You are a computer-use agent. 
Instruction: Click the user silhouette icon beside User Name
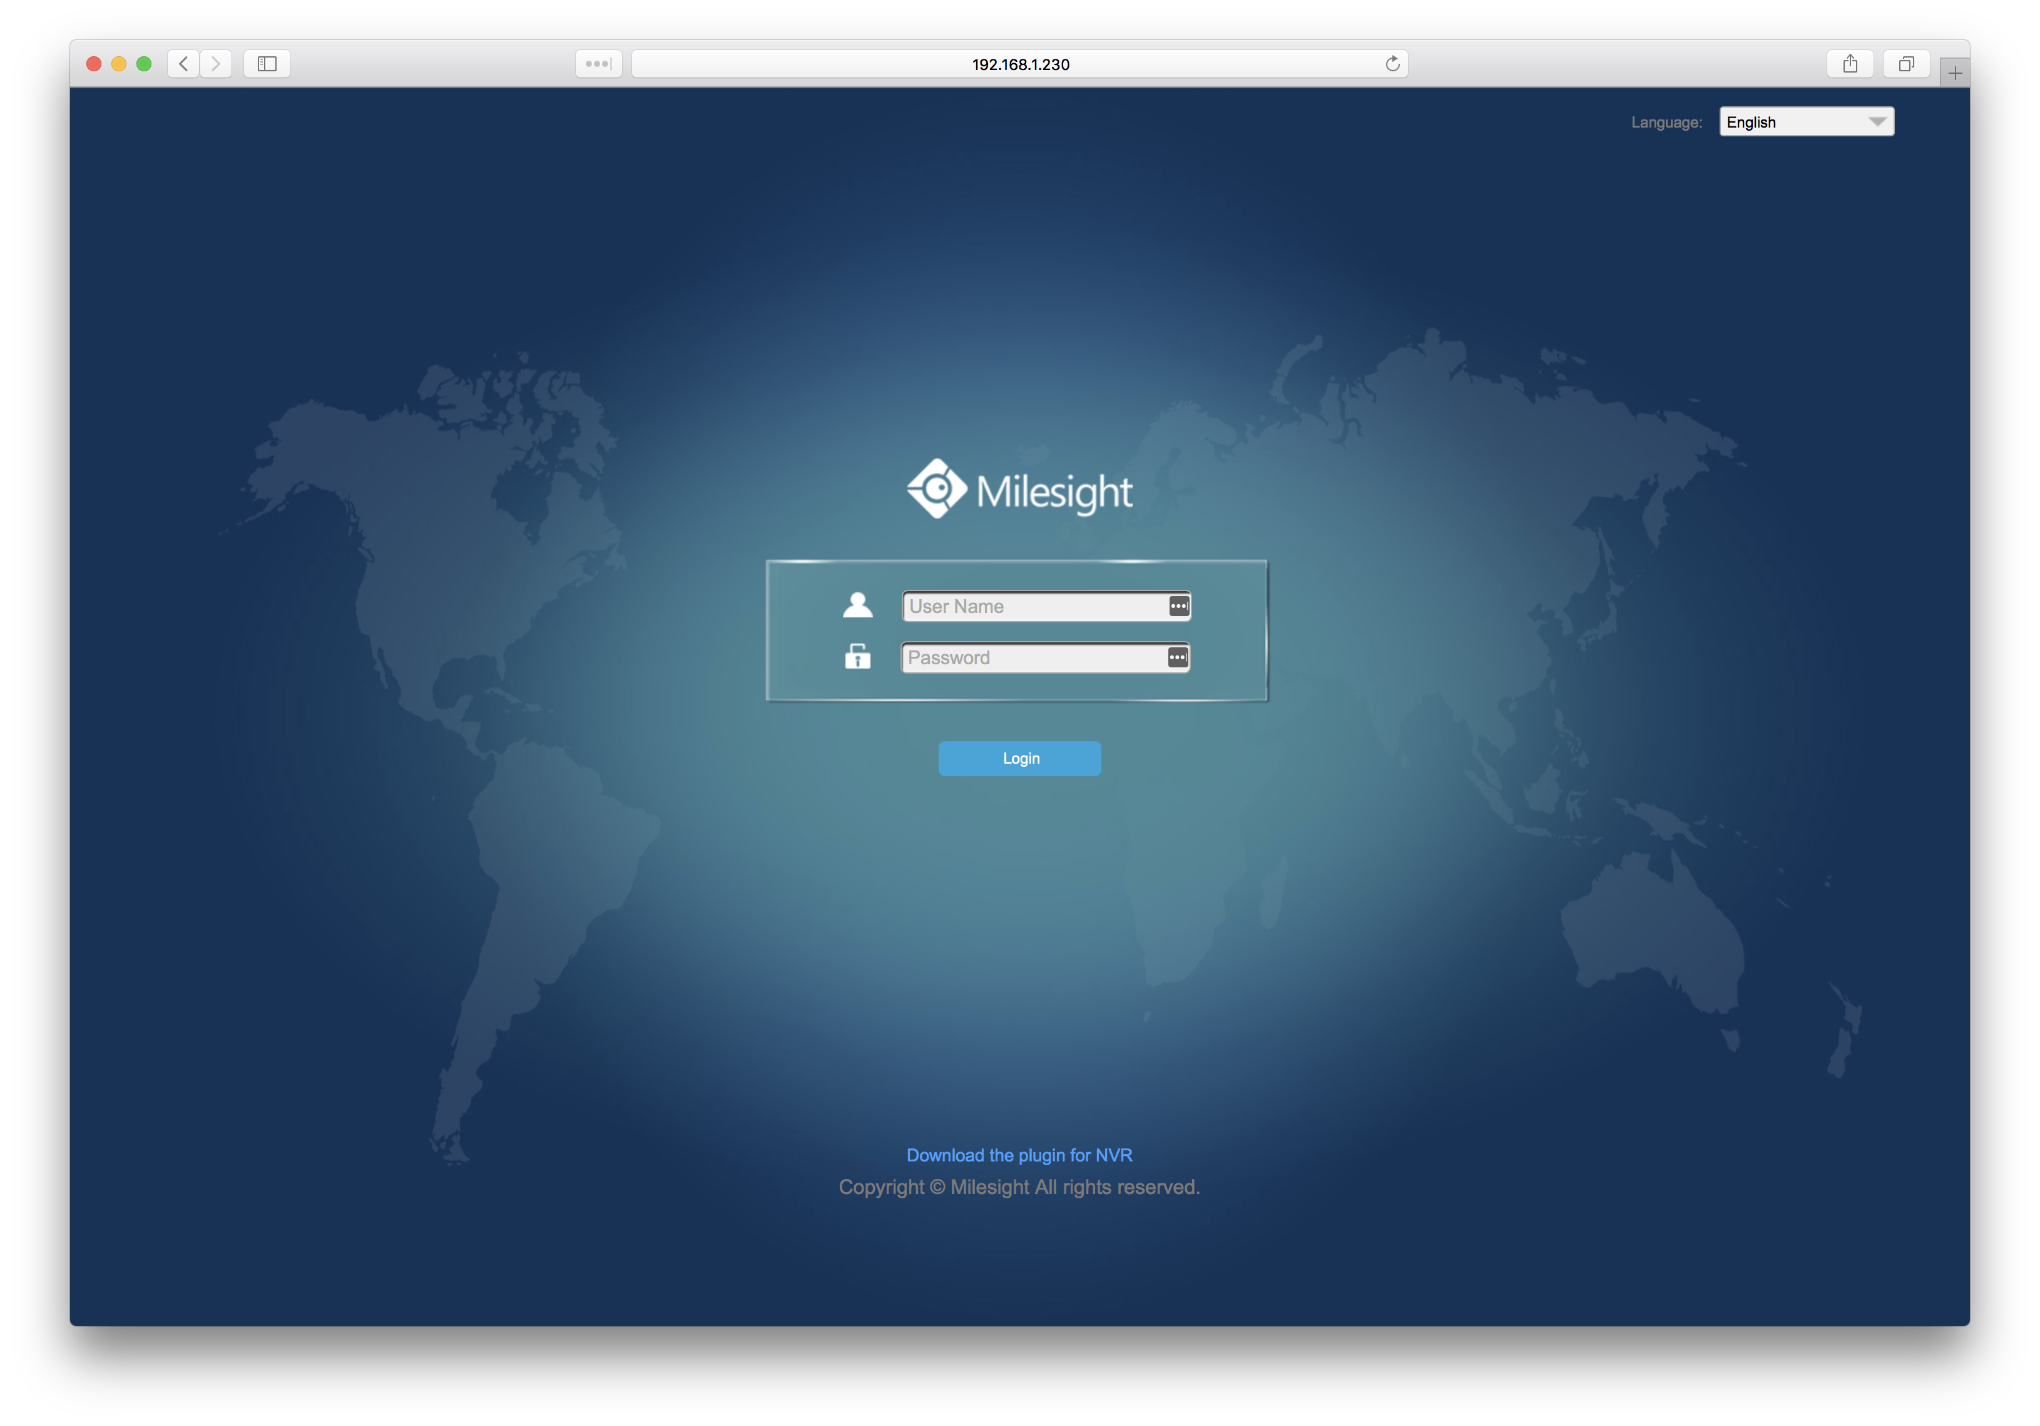pyautogui.click(x=857, y=605)
